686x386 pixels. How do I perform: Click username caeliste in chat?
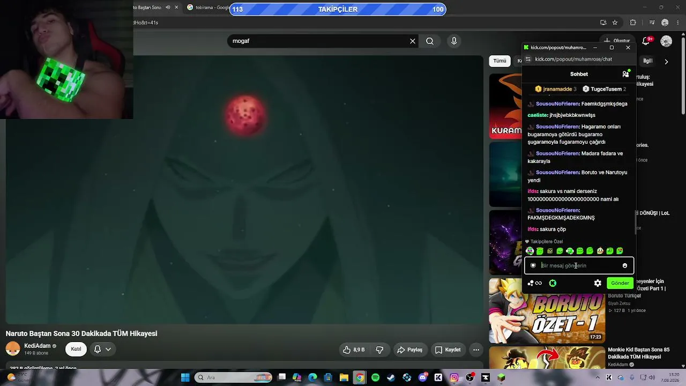[x=538, y=115]
